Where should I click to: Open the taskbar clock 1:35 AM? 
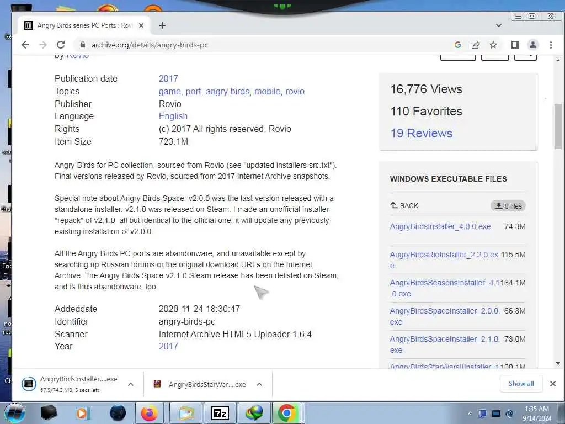pos(537,414)
